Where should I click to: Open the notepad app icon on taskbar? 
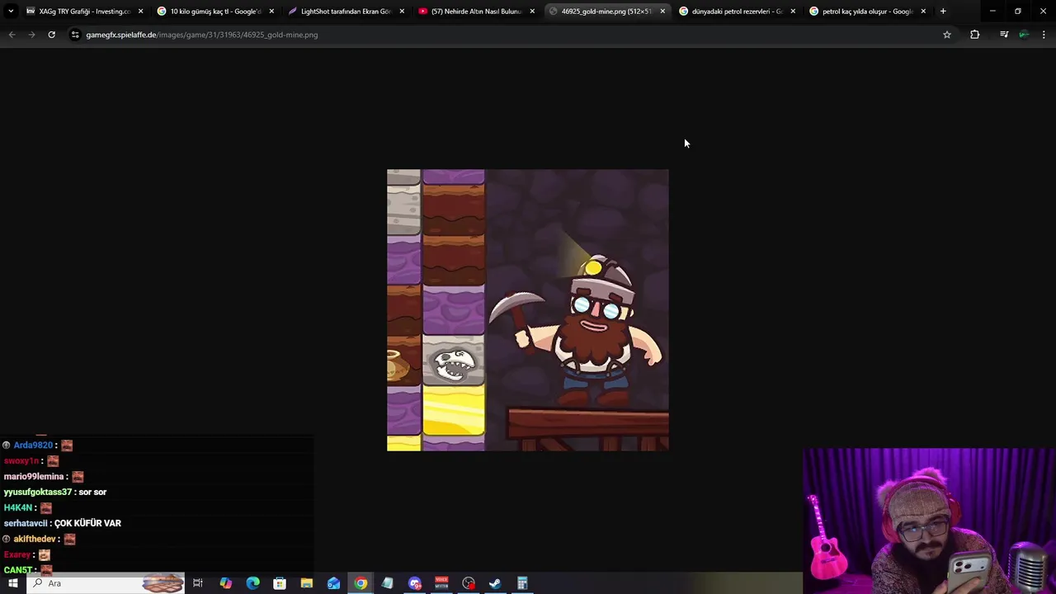point(387,583)
